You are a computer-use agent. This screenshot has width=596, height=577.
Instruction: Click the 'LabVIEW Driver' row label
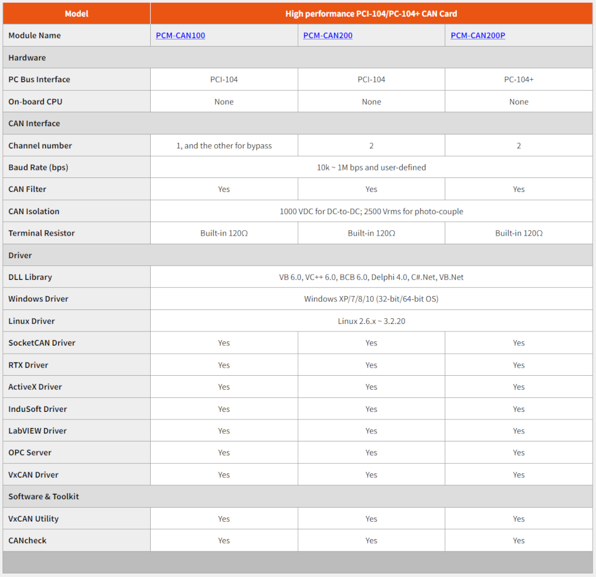click(37, 431)
